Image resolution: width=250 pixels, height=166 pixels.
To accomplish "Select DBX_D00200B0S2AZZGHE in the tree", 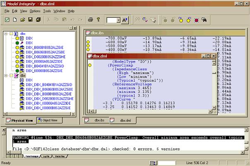I will (x=46, y=57).
